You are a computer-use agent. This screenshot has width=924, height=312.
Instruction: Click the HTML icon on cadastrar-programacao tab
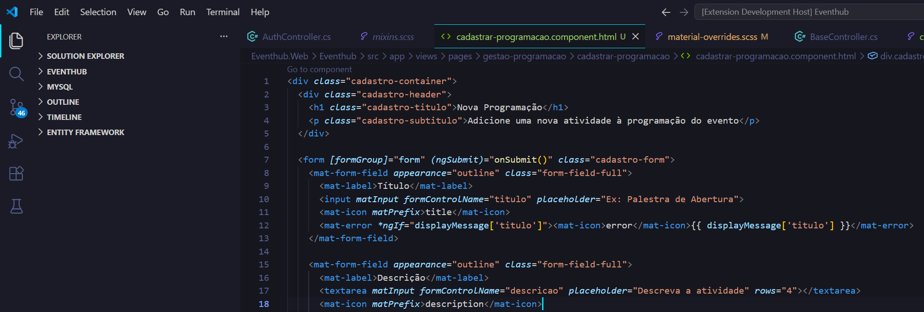pos(446,37)
